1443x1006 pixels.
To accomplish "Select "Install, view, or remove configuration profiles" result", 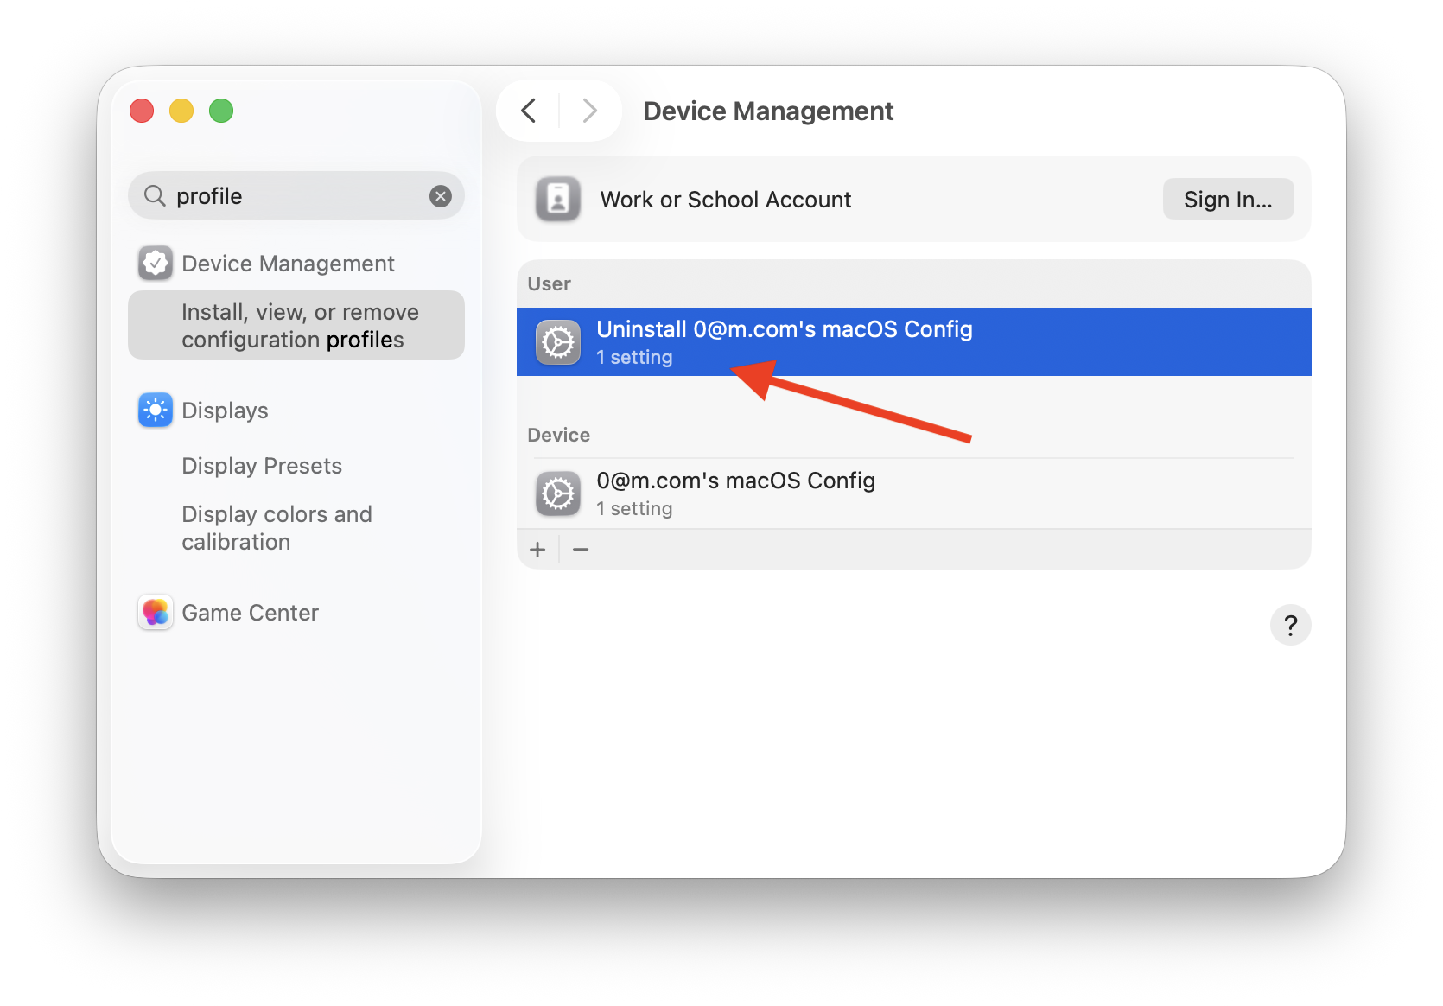I will click(296, 326).
